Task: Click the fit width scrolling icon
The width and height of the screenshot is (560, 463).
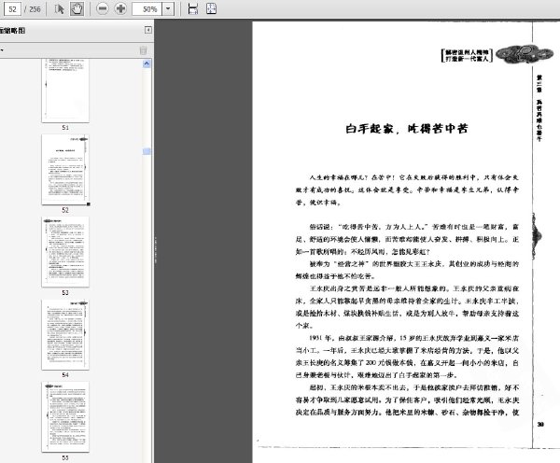Action: (193, 9)
